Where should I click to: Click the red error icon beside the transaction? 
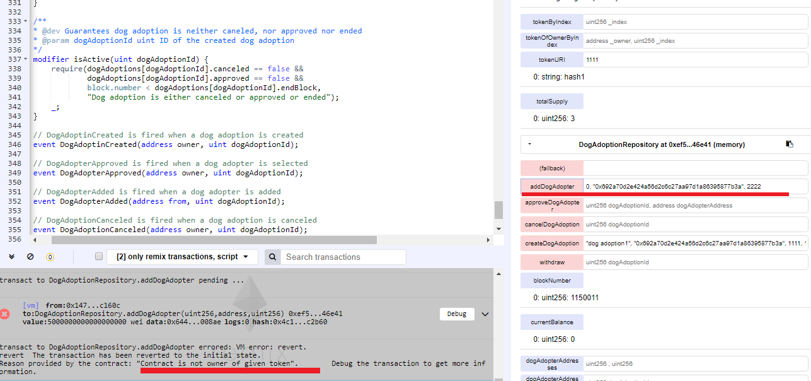(x=4, y=314)
